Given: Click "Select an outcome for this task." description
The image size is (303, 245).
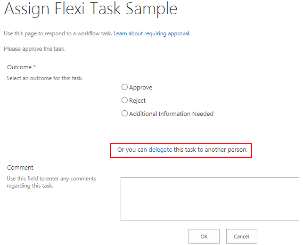Looking at the screenshot, I should point(45,78).
